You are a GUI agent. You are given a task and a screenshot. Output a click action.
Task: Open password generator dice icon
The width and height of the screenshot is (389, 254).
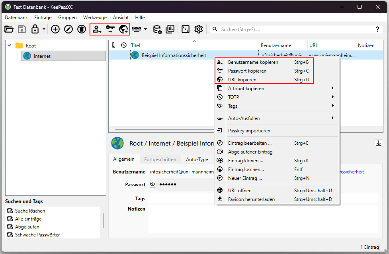[x=185, y=30]
